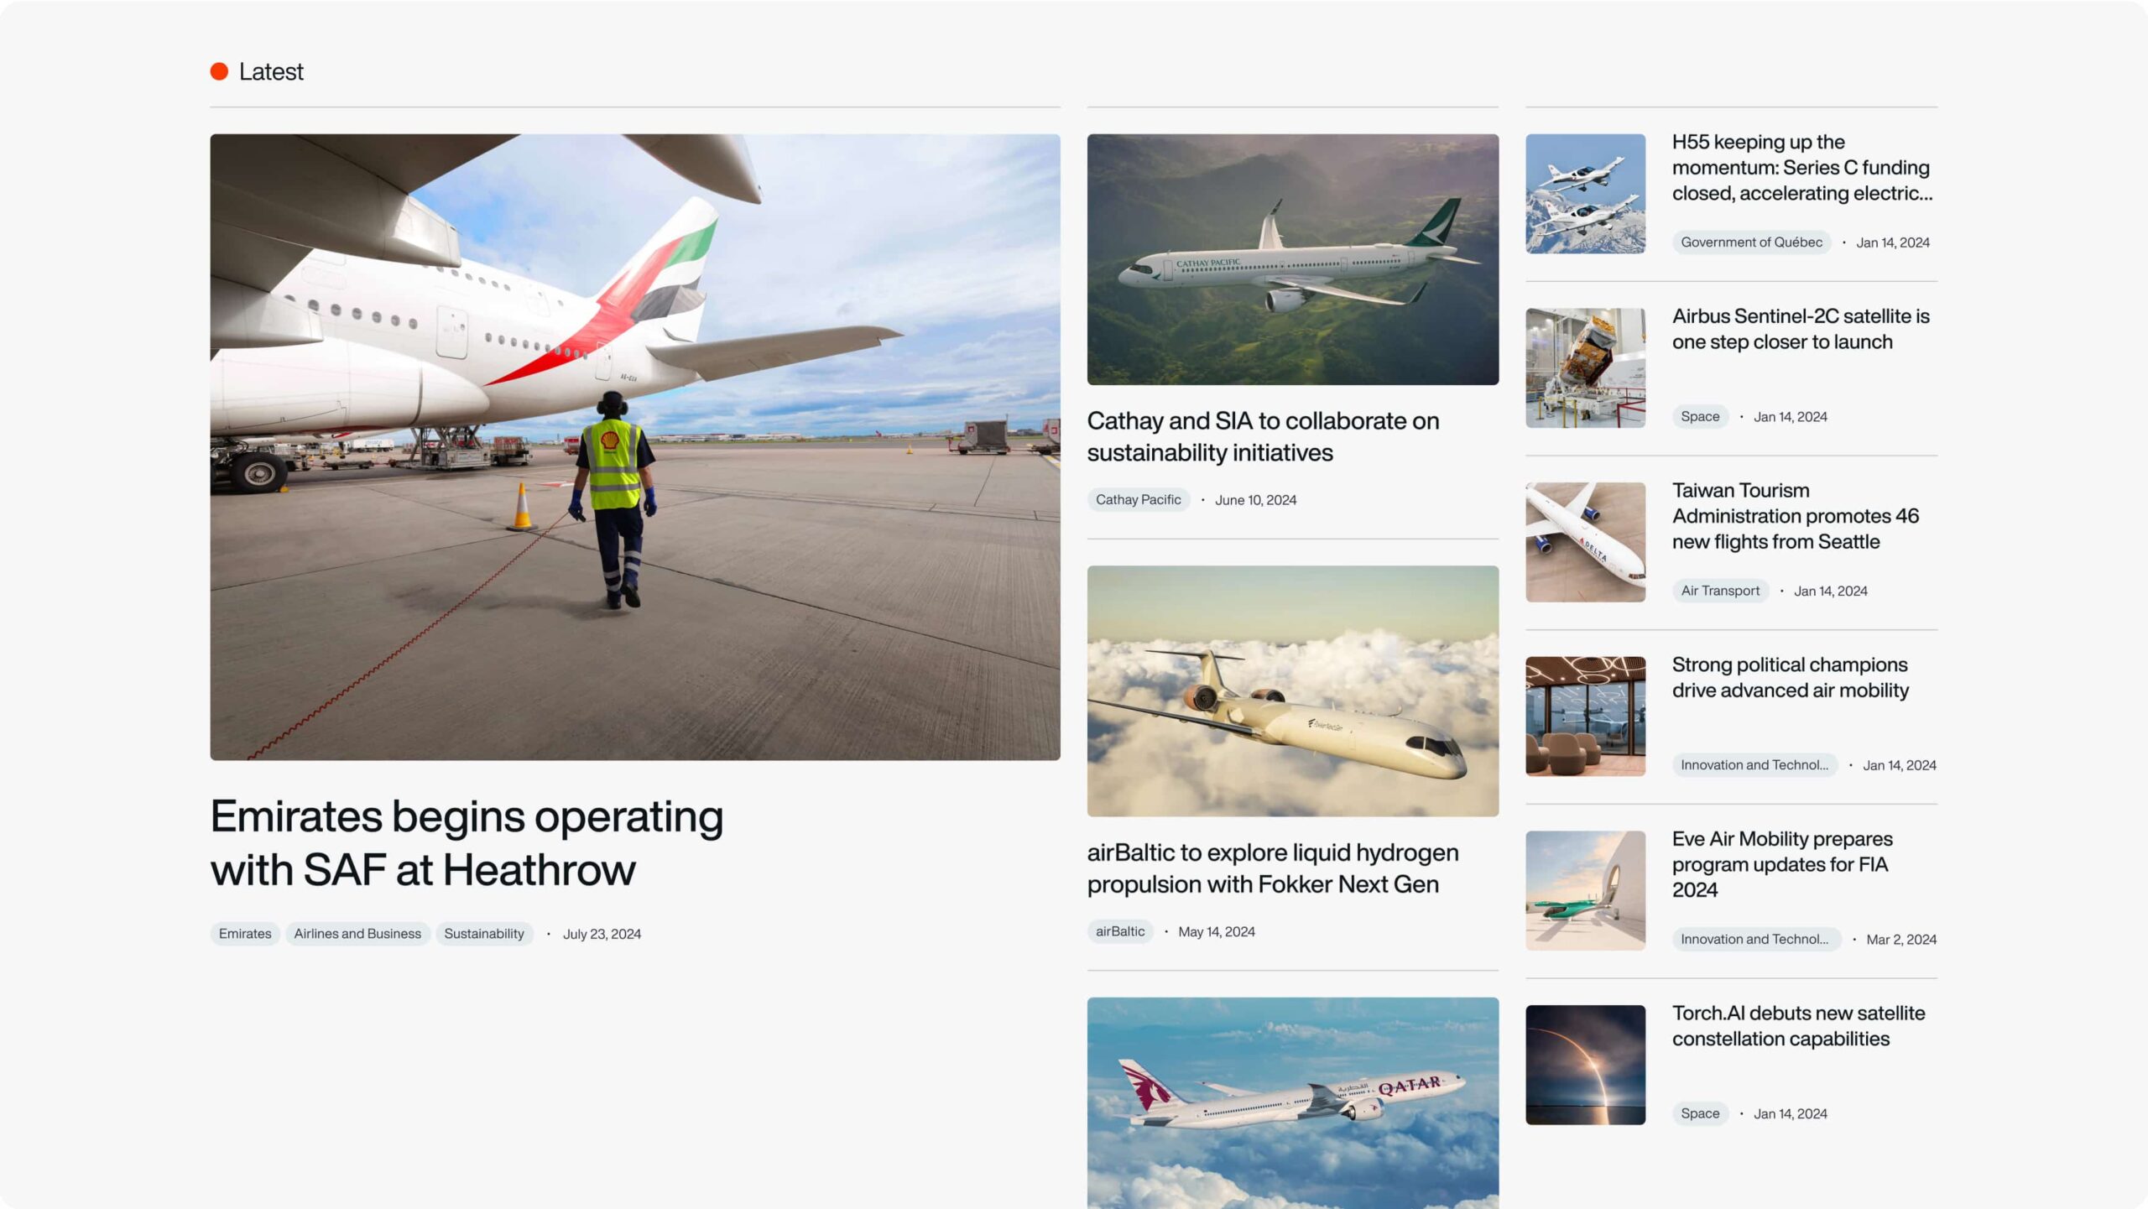Select the Emirates tag chip
The width and height of the screenshot is (2148, 1209).
click(245, 934)
